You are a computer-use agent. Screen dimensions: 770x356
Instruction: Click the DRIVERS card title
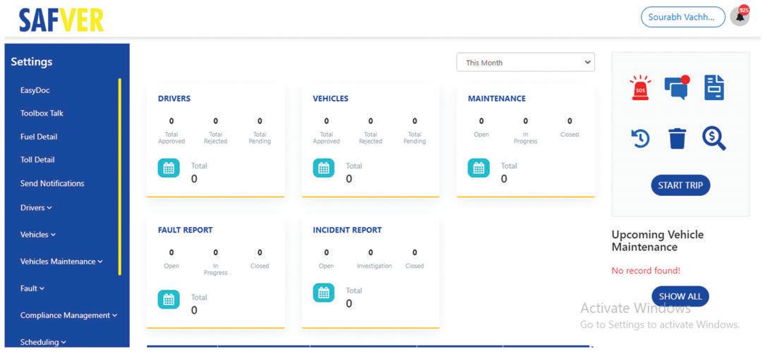pyautogui.click(x=174, y=99)
